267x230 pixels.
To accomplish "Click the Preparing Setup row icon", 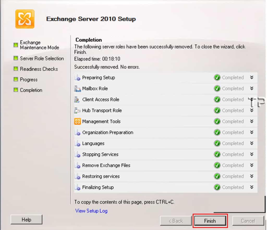I will point(77,78).
